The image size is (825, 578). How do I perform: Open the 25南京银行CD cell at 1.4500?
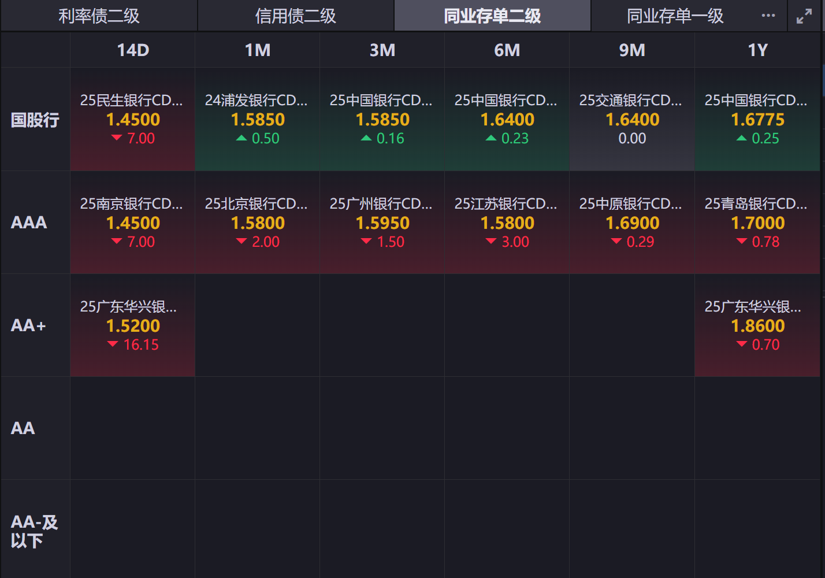click(x=133, y=223)
